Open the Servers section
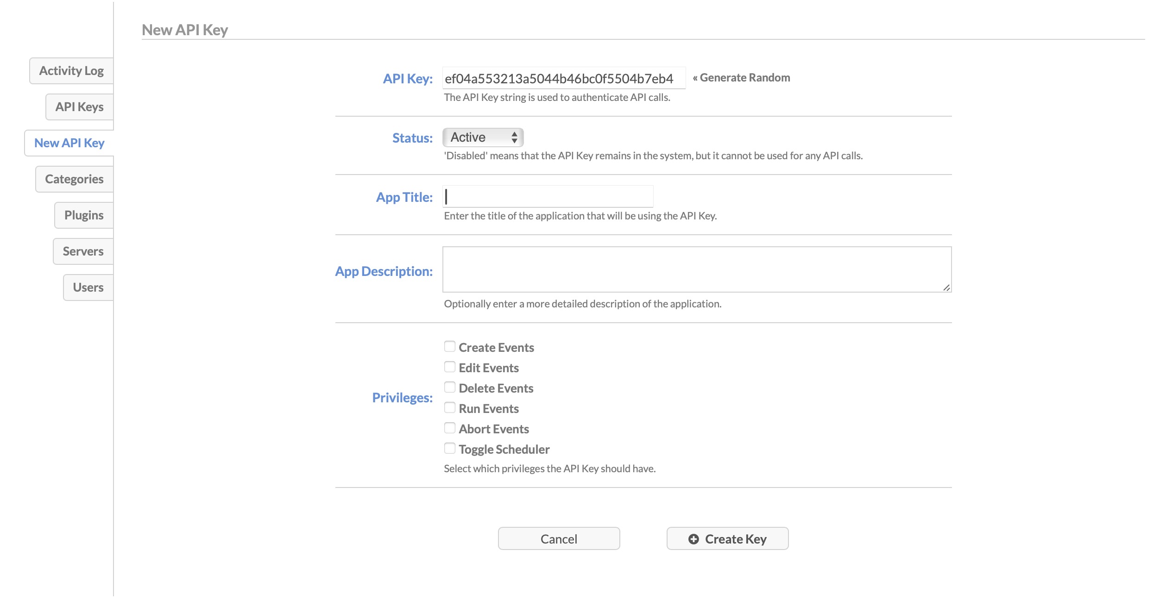The image size is (1160, 600). coord(82,251)
